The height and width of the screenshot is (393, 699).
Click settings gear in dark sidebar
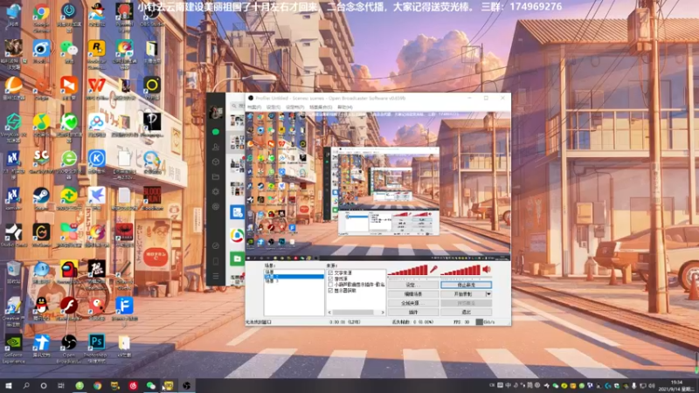pos(216,191)
